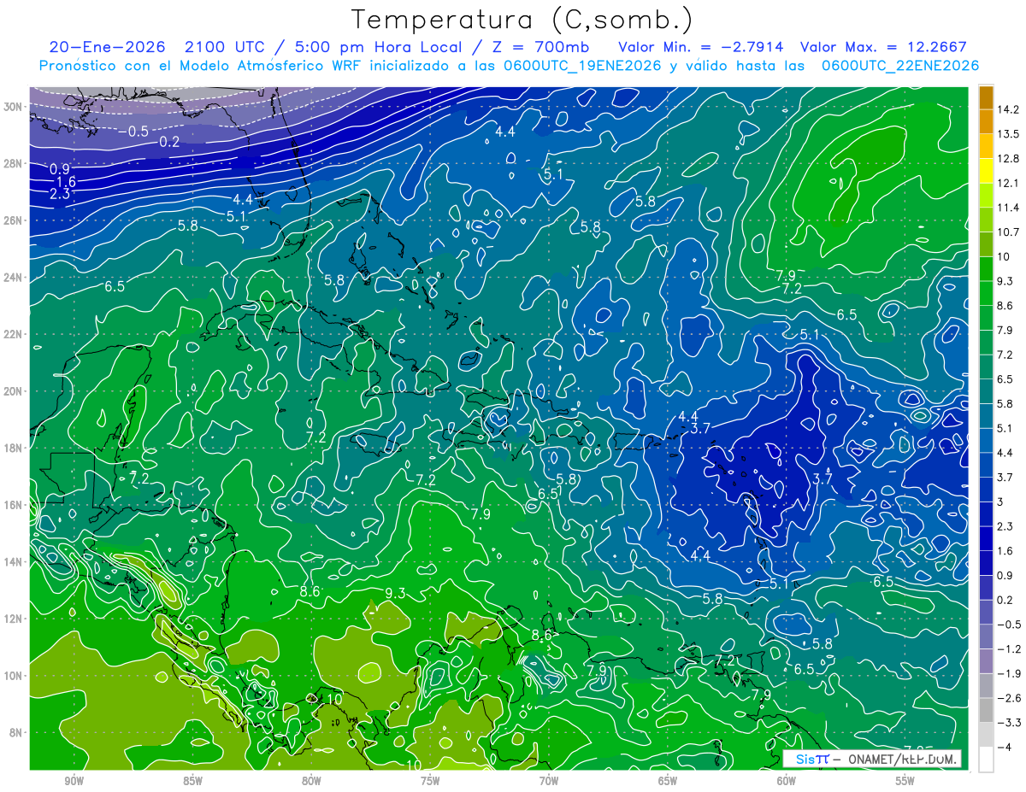Select the '7.2' value on the color legend
1026x792 pixels.
(1005, 355)
